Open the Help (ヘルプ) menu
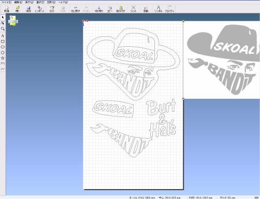The image size is (260, 199). (63, 2)
